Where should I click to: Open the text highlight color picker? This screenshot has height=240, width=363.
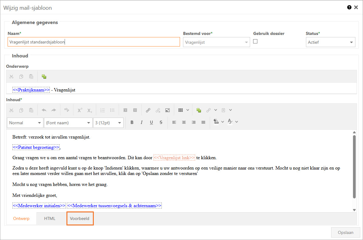tap(217, 122)
